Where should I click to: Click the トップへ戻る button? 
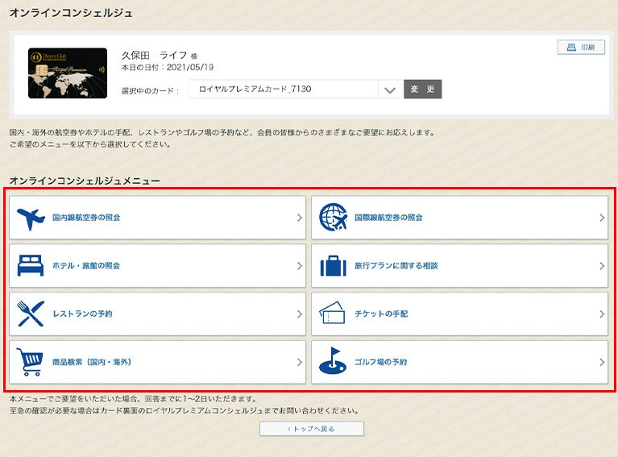tap(311, 429)
